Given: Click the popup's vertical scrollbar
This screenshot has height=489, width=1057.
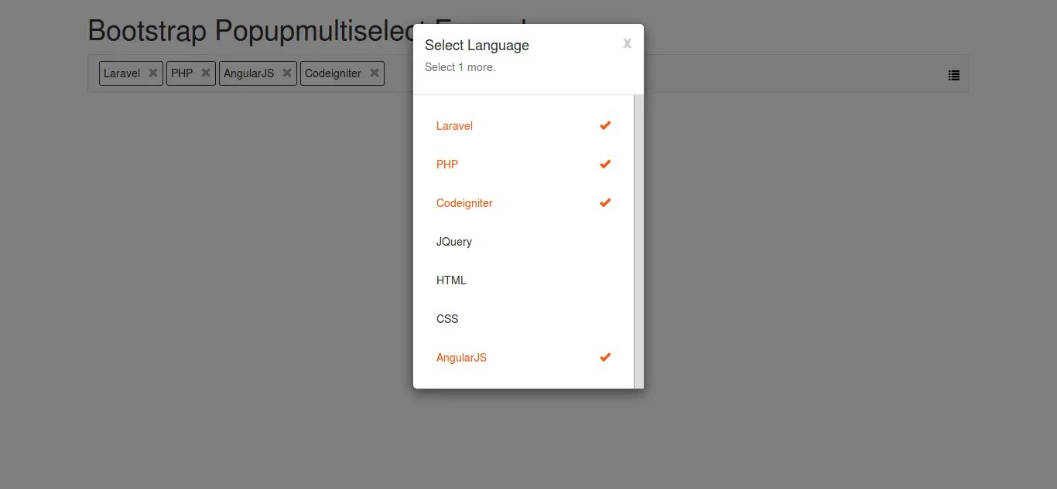Looking at the screenshot, I should click(x=638, y=241).
